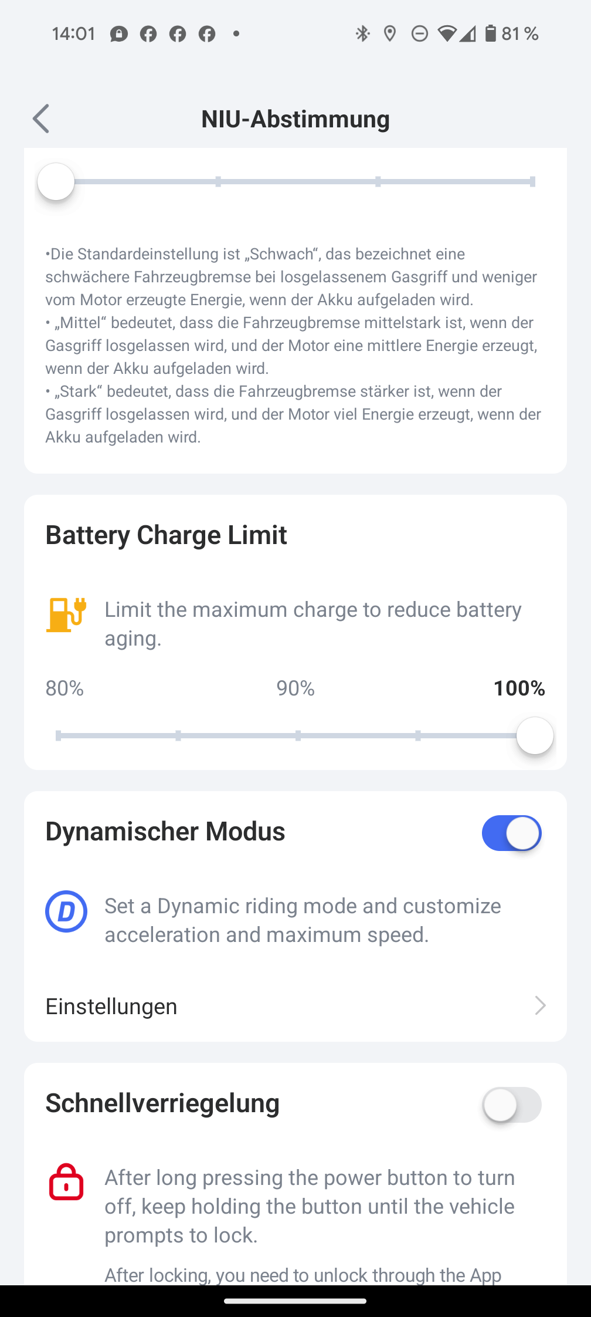Tap the battery icon in the status bar
The width and height of the screenshot is (591, 1317).
[490, 33]
